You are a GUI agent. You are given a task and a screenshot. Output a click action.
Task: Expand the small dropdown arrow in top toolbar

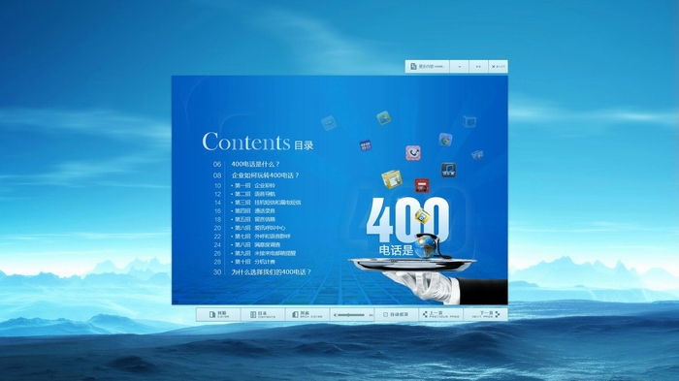460,67
